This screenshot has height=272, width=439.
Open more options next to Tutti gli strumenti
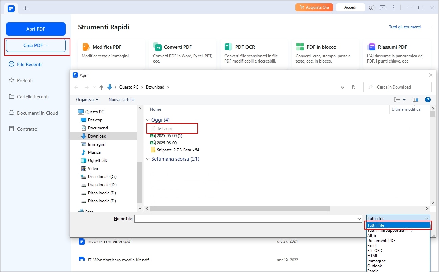pos(429,27)
